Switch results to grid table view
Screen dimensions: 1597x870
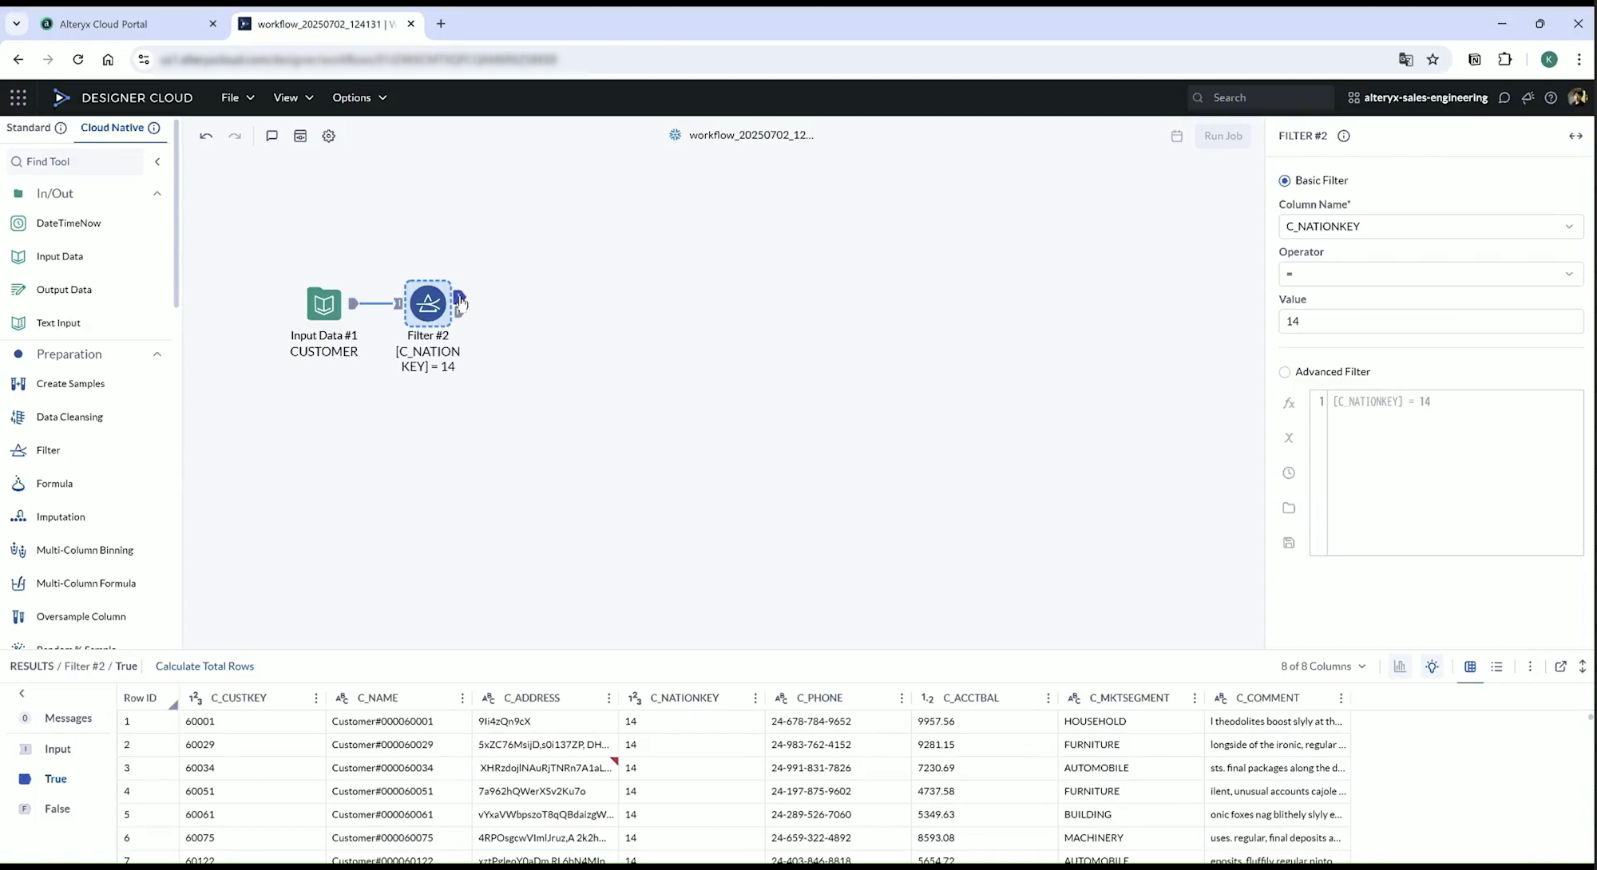[1470, 666]
